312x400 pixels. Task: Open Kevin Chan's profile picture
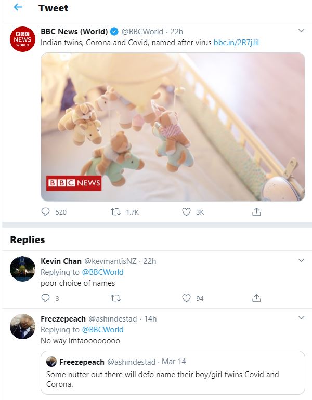pos(23,269)
